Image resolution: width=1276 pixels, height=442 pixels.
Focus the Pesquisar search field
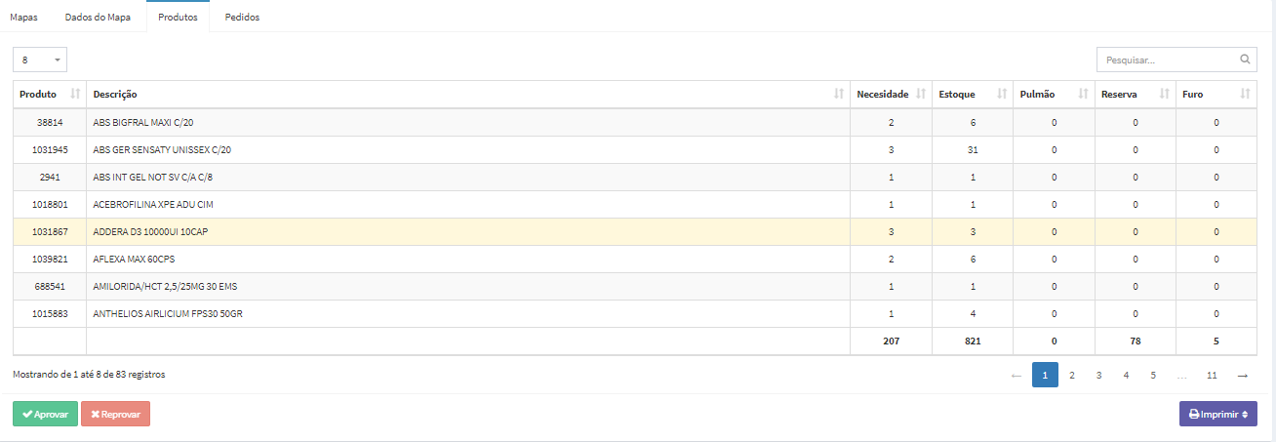[x=1168, y=60]
